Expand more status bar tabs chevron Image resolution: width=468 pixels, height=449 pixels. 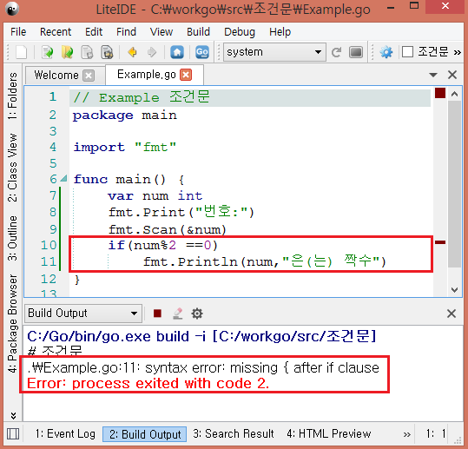407,434
